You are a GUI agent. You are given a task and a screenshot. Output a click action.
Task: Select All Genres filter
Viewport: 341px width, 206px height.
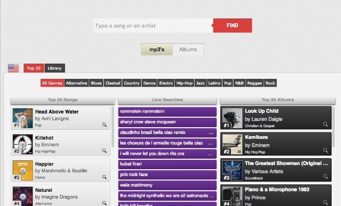[x=52, y=83]
